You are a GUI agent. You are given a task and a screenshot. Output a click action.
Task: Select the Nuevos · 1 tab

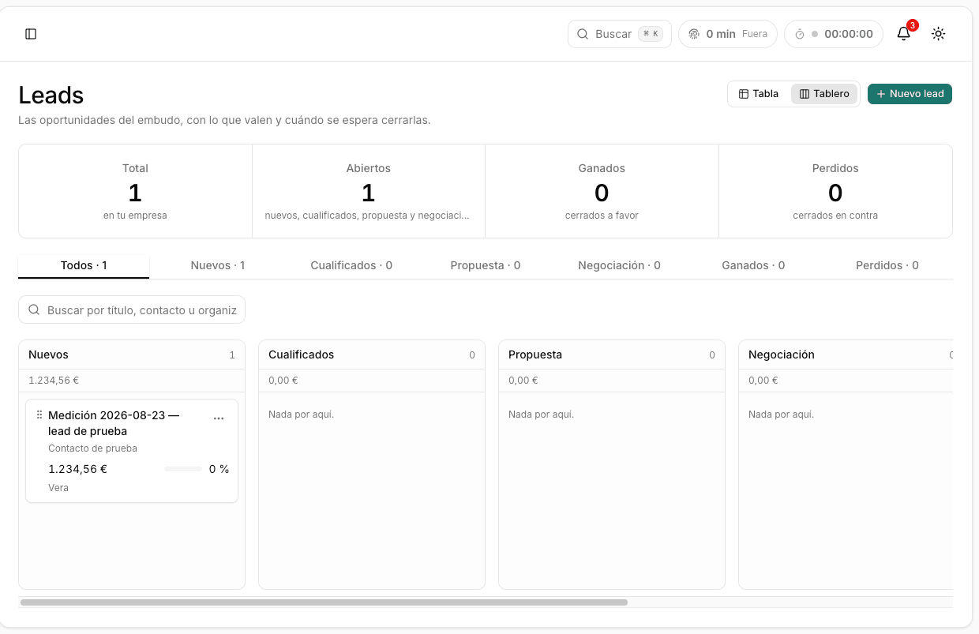point(218,265)
